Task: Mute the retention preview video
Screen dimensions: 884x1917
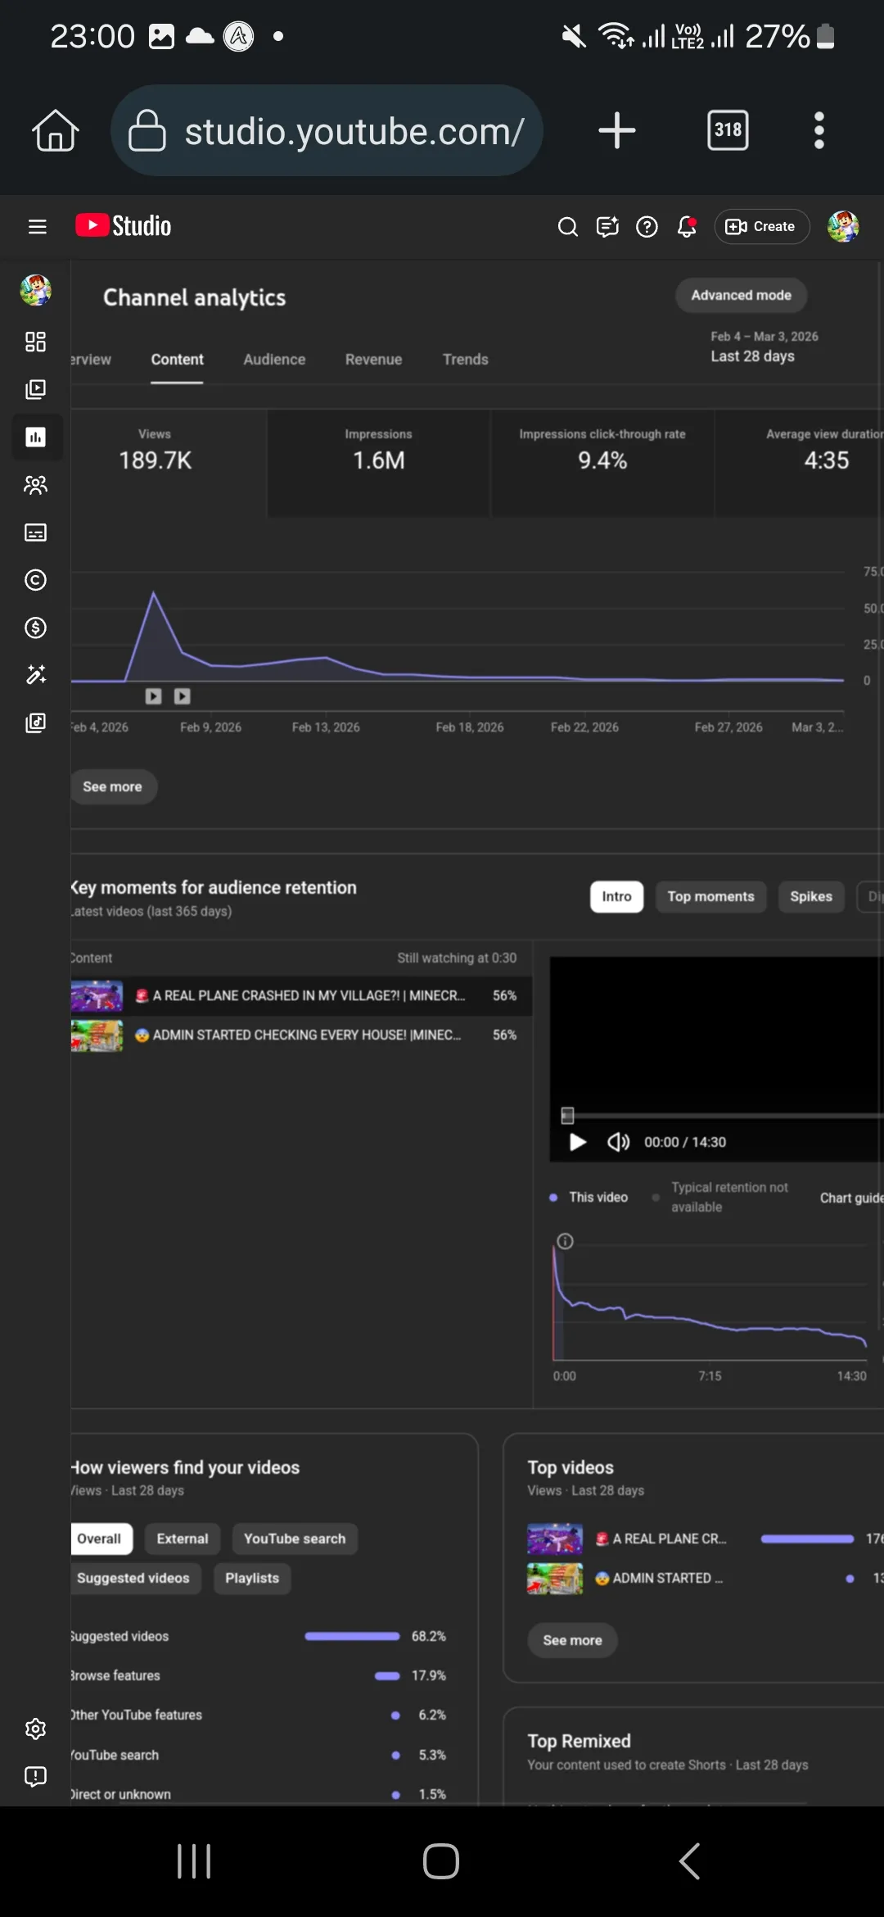Action: [x=618, y=1142]
